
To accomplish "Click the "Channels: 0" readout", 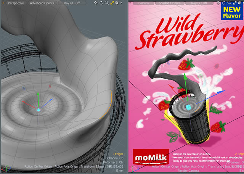I will coord(115,158).
